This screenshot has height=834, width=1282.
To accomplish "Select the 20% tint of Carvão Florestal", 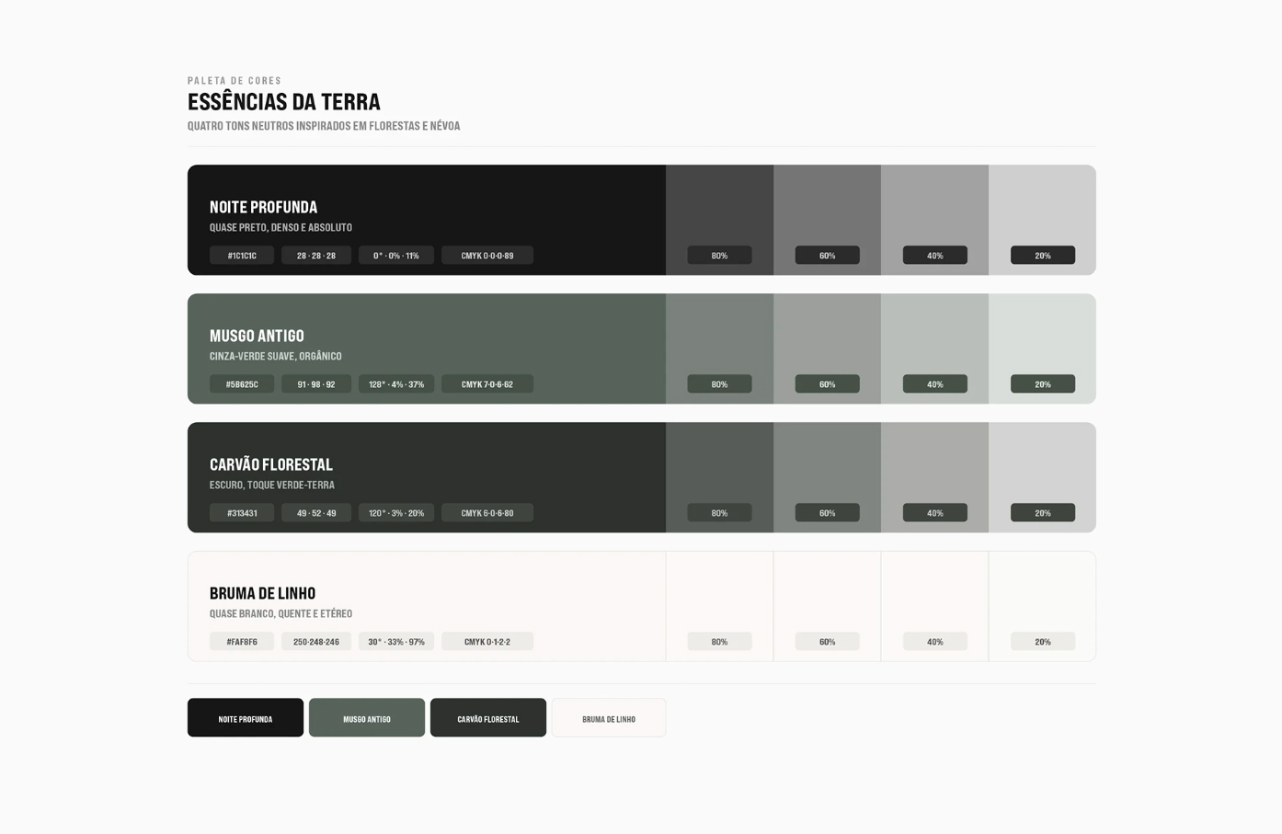I will pos(1042,477).
